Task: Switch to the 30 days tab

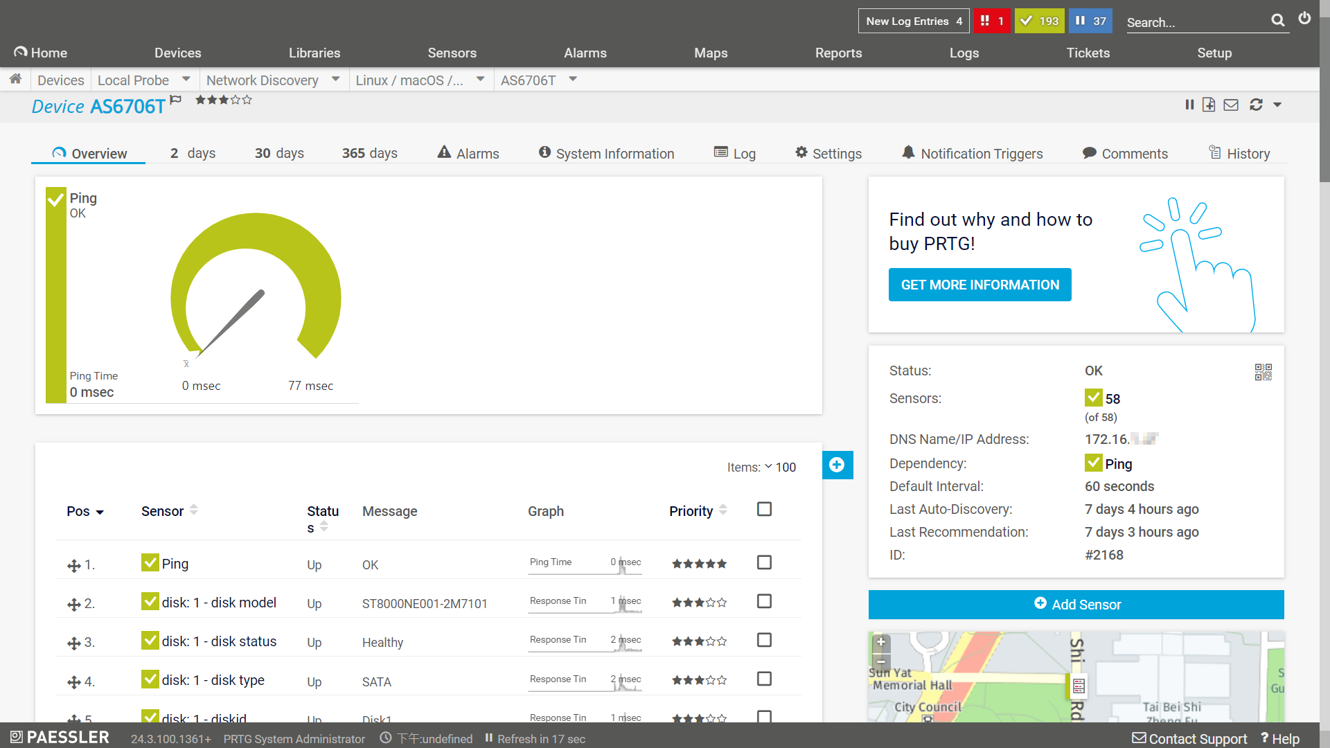Action: pyautogui.click(x=279, y=153)
